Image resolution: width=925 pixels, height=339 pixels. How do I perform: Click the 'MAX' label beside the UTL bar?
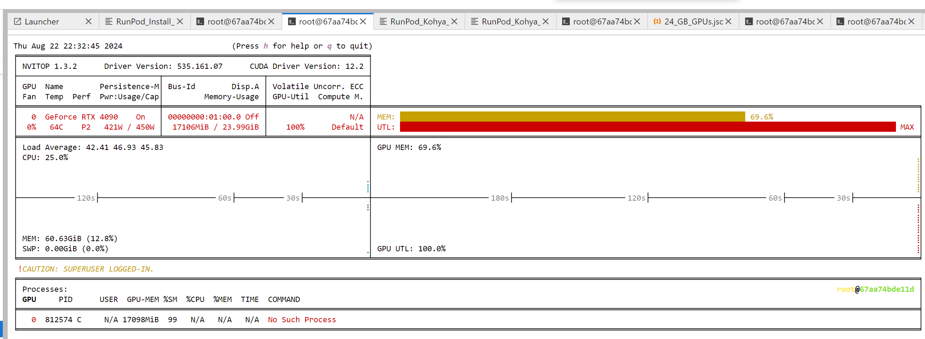click(x=907, y=127)
